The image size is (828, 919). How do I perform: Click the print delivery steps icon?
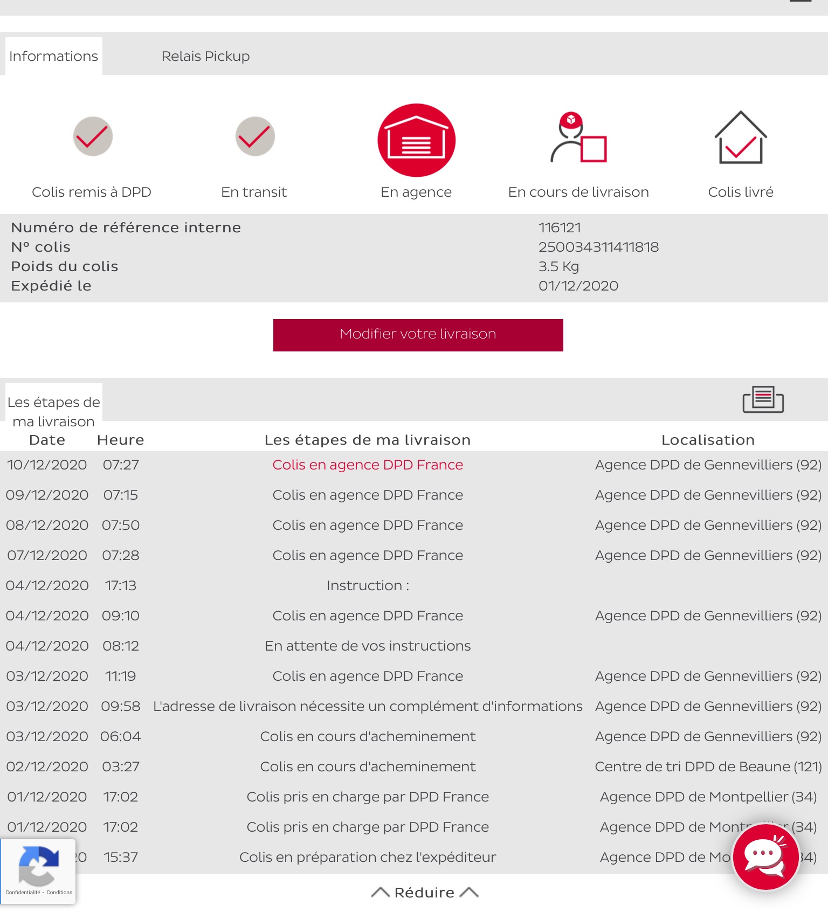click(x=763, y=399)
